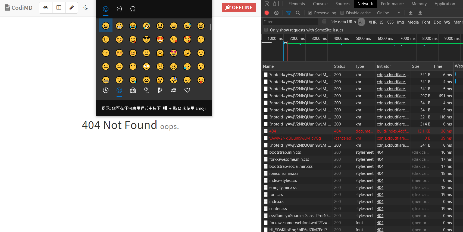Enable the Disable cache checkbox
The image size is (463, 232).
pos(342,13)
